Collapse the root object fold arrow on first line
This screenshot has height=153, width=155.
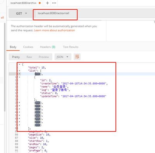[x=19, y=64]
